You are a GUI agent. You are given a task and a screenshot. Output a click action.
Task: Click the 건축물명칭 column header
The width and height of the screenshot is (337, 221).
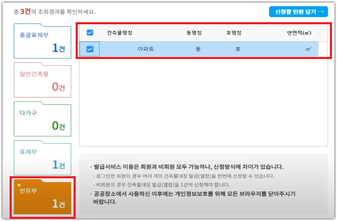click(x=120, y=33)
